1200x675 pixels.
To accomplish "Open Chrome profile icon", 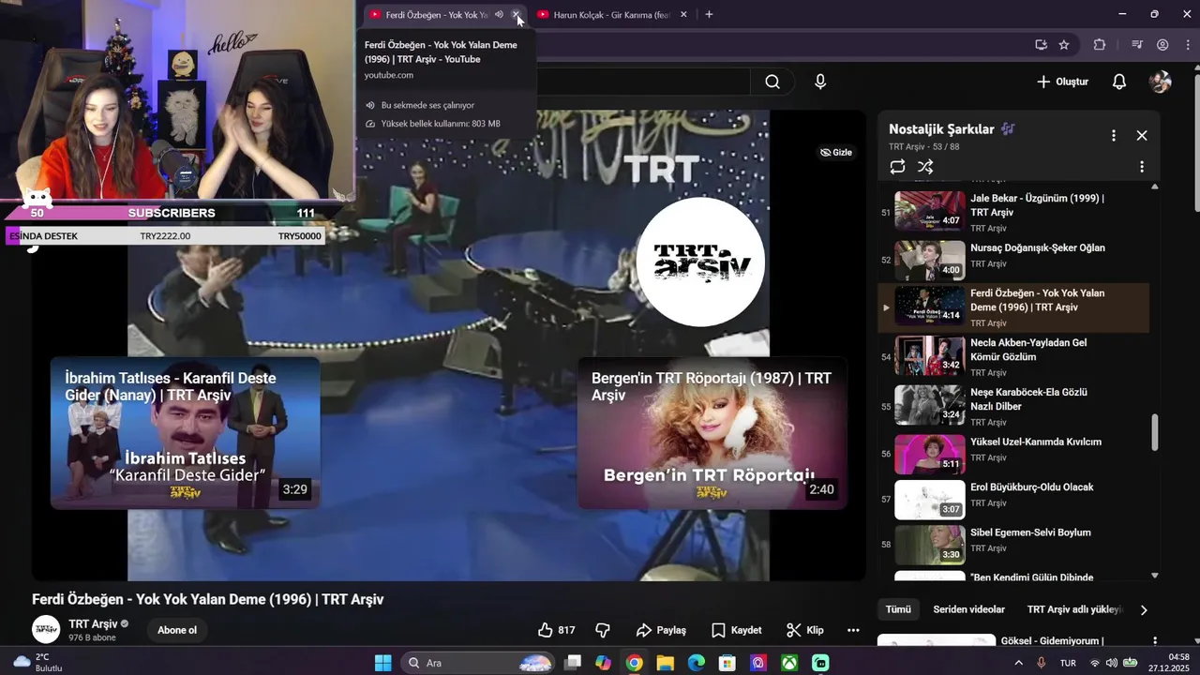I will click(x=1162, y=44).
